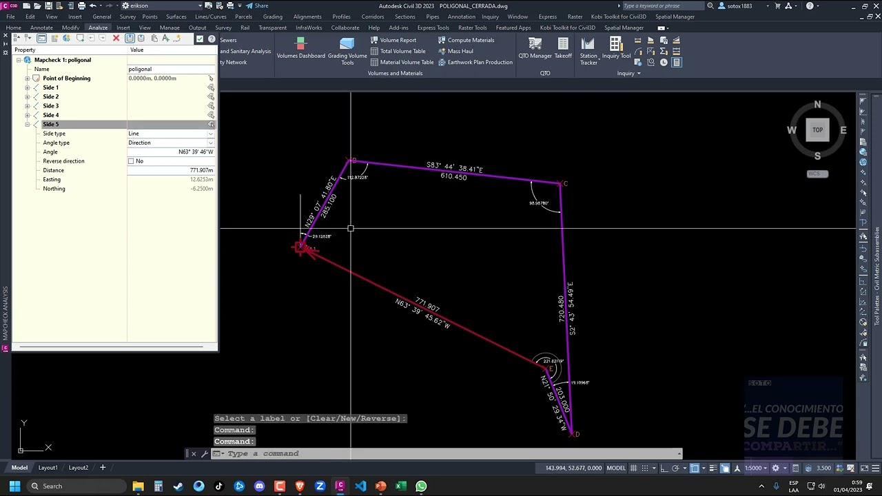This screenshot has width=882, height=496.
Task: Click Material Volume Table
Action: (402, 62)
